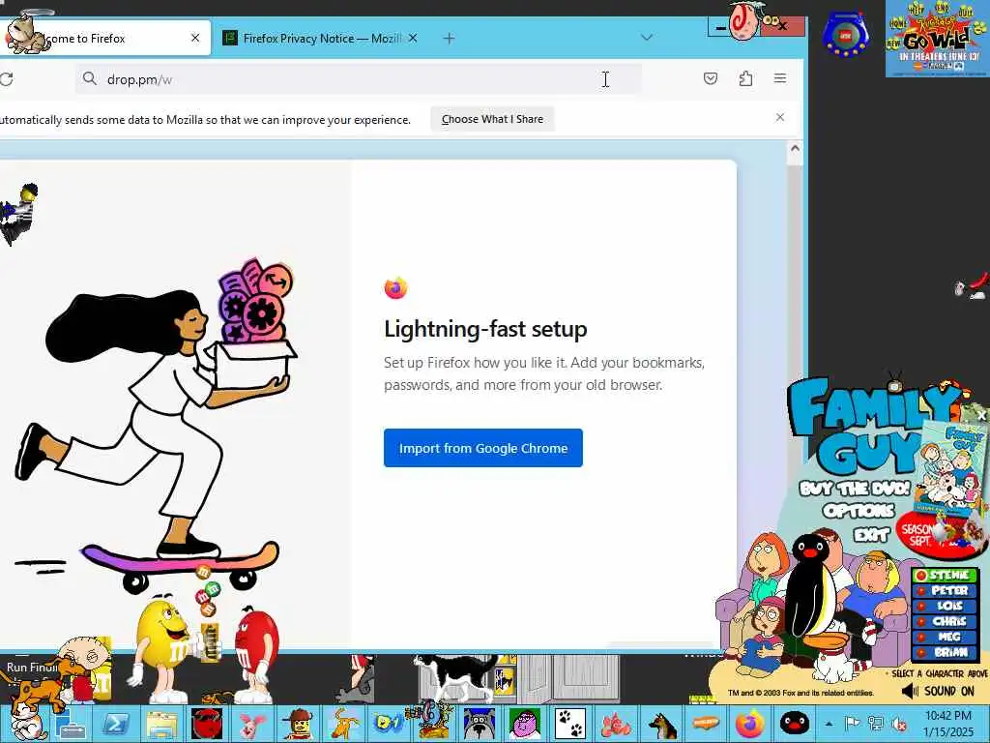Open the Pingu penguin taskbar icon
This screenshot has width=990, height=743.
795,724
